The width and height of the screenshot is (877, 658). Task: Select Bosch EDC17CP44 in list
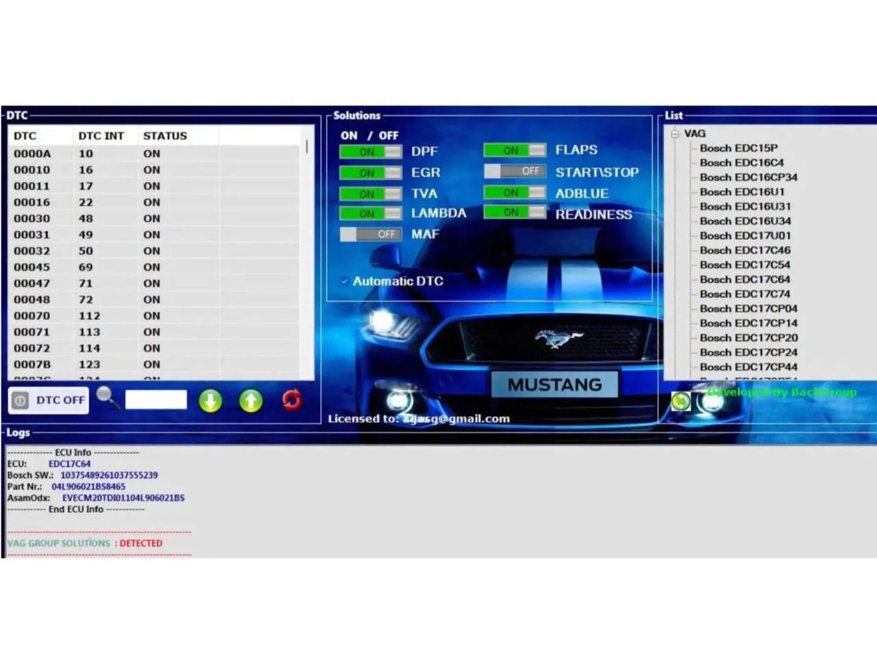click(x=748, y=367)
